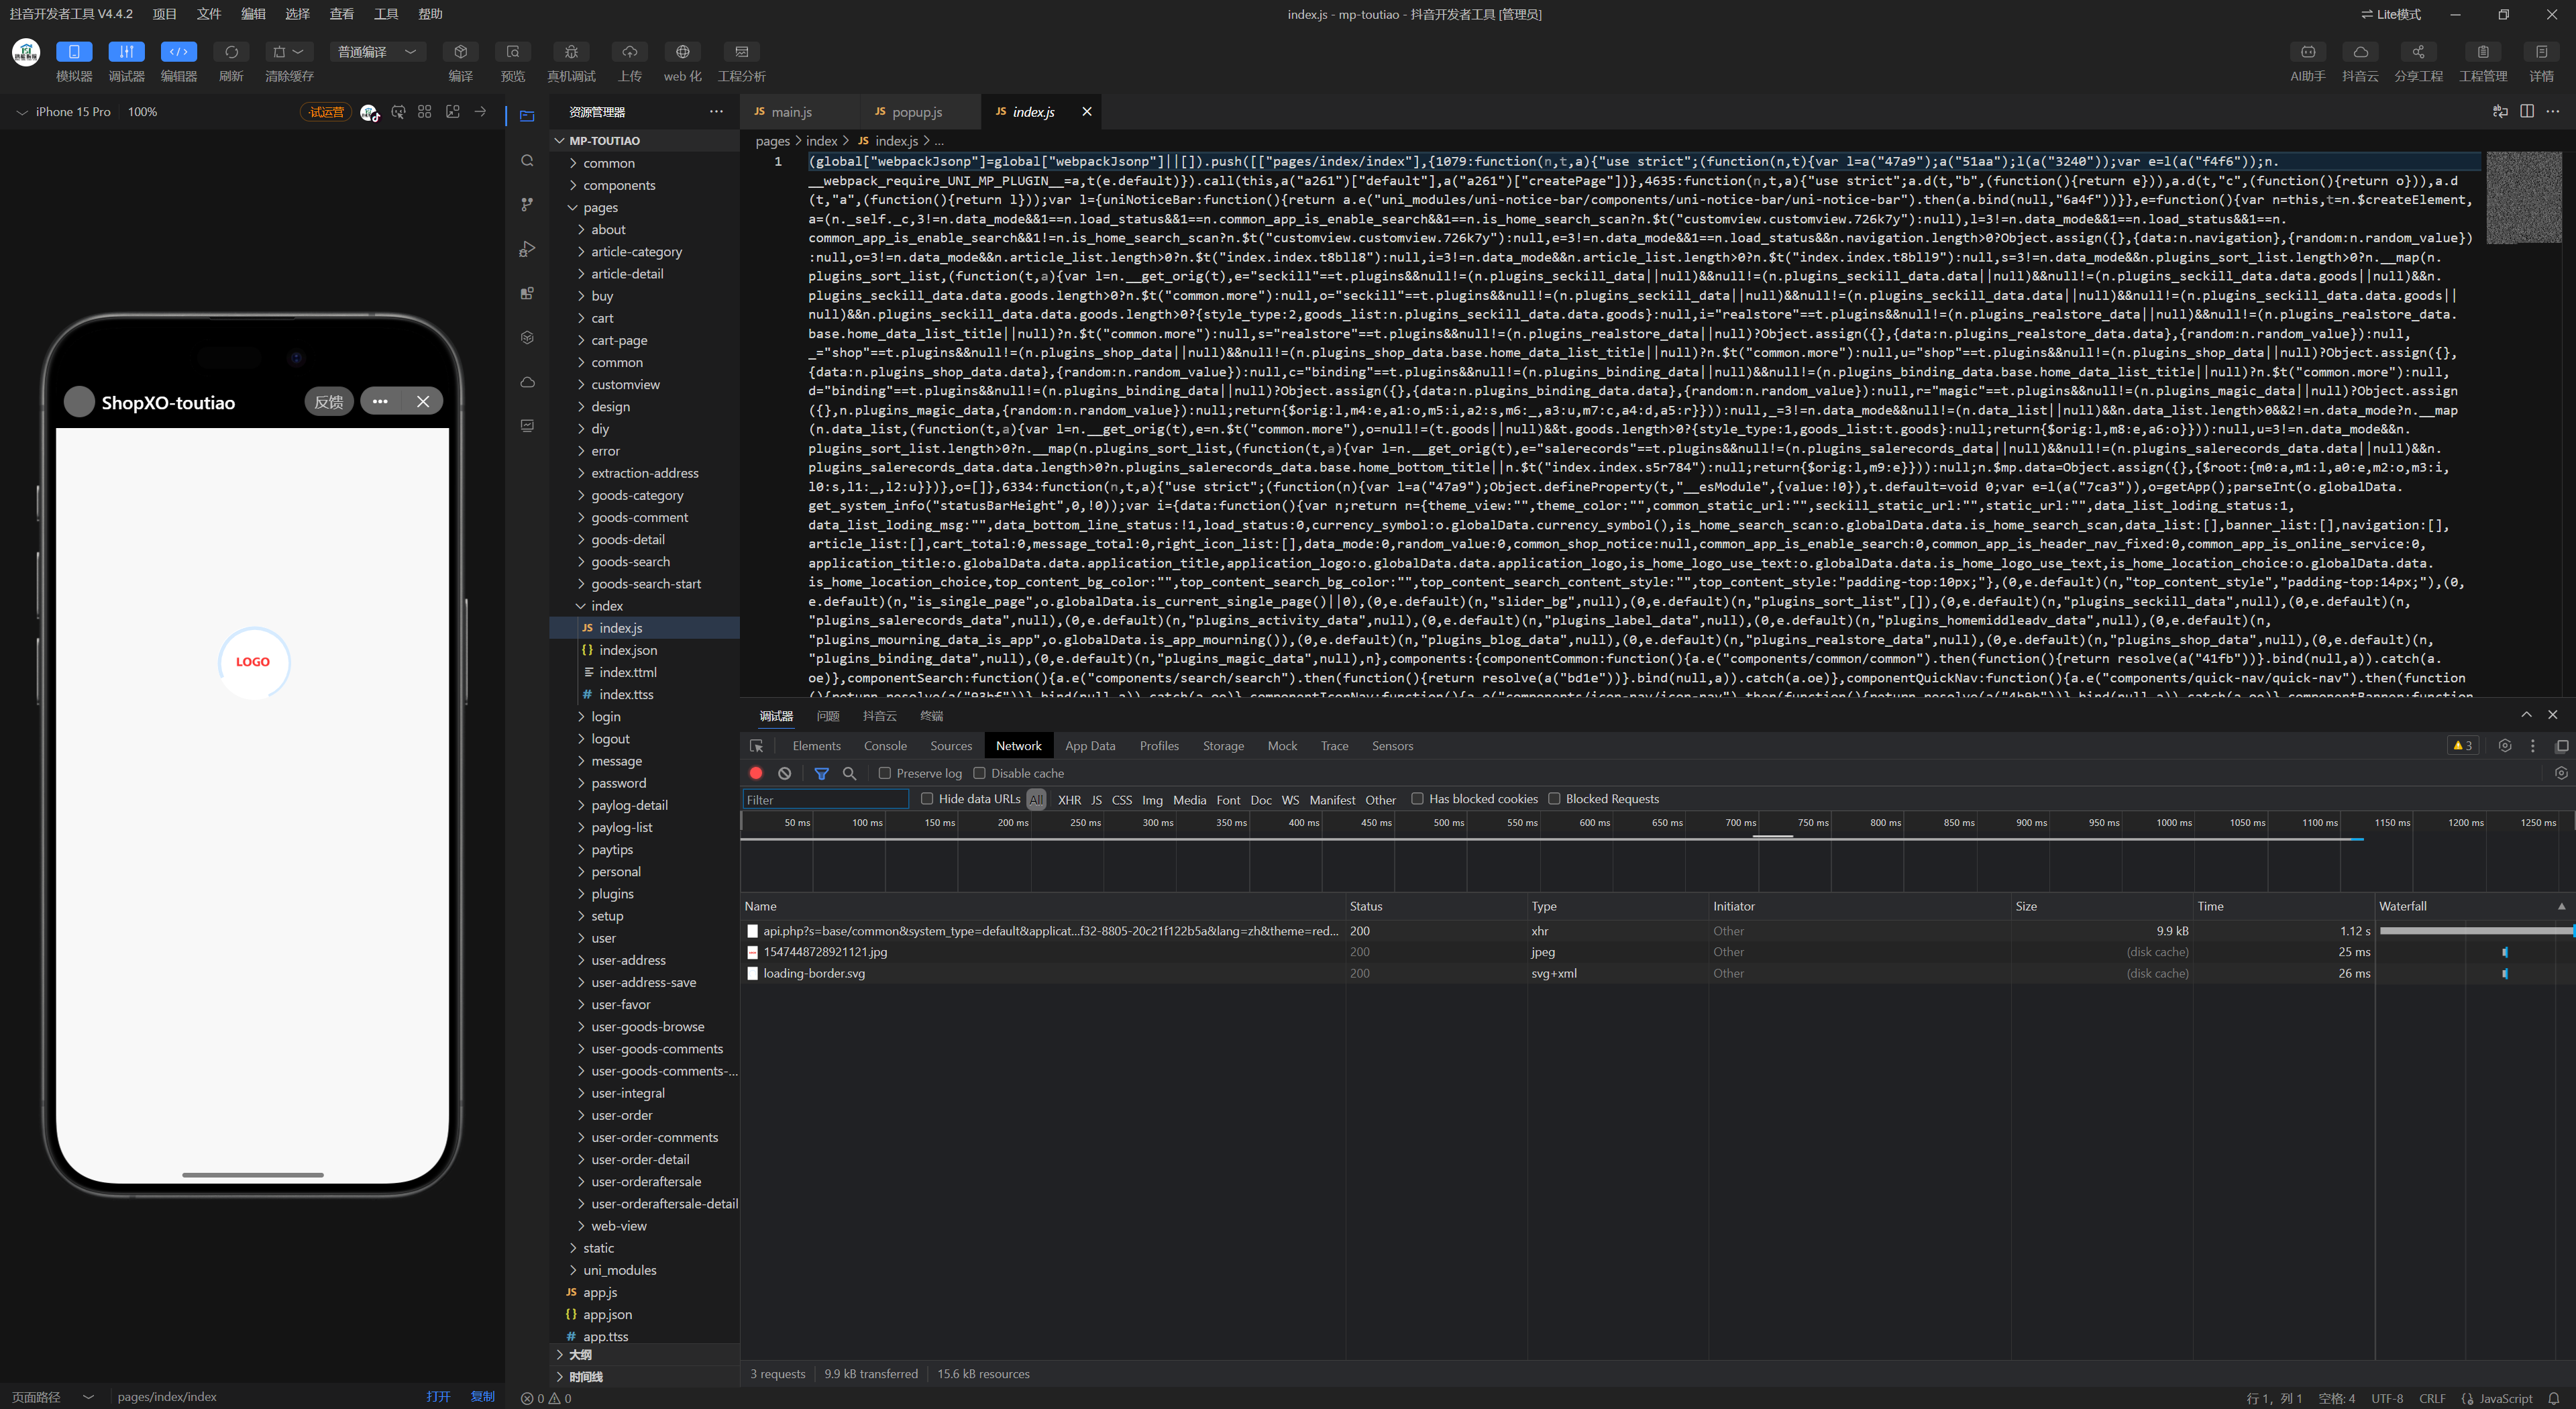This screenshot has width=2576, height=1409.
Task: Click the 刷新 refresh icon
Action: (x=231, y=52)
